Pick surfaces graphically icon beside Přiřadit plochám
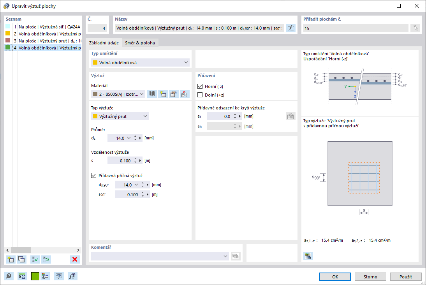426x285 pixels. pyautogui.click(x=415, y=28)
